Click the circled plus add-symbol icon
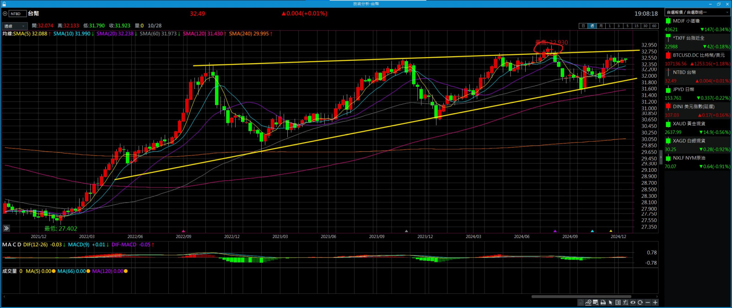Screen dimensions: 732x308 tap(5, 14)
